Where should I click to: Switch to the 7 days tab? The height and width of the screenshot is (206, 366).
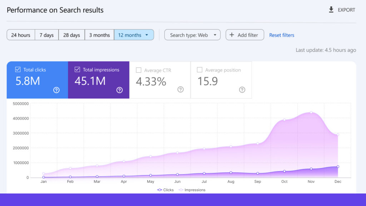click(x=46, y=35)
